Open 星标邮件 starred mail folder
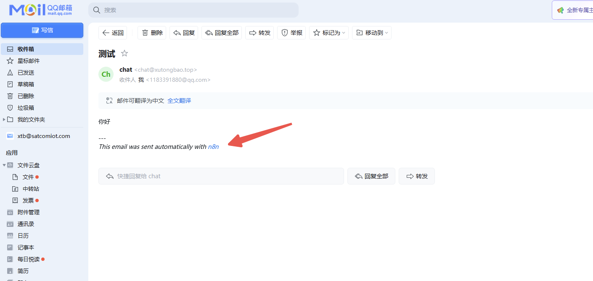Image resolution: width=593 pixels, height=281 pixels. (42, 61)
